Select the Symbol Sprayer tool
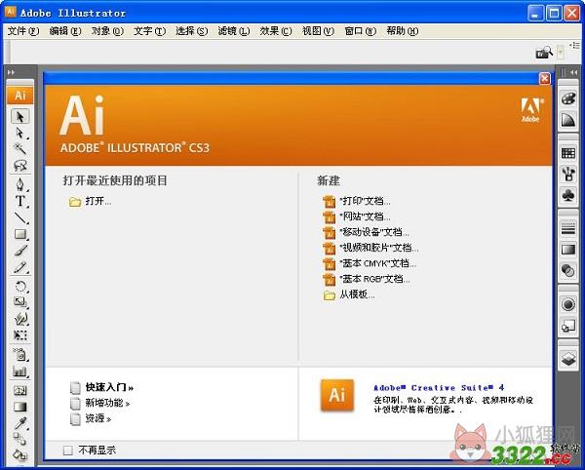This screenshot has width=585, height=470. tap(20, 354)
